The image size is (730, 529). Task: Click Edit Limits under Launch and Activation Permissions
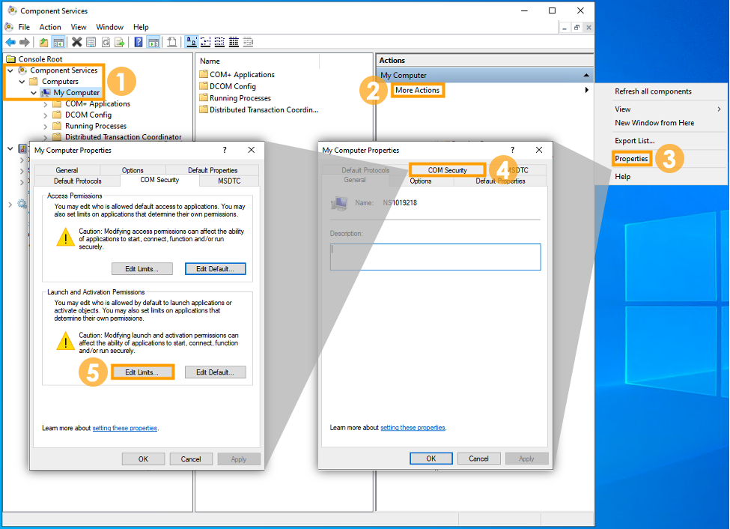pos(142,372)
